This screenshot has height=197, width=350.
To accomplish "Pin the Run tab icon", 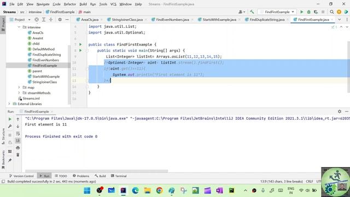I will point(10,160).
